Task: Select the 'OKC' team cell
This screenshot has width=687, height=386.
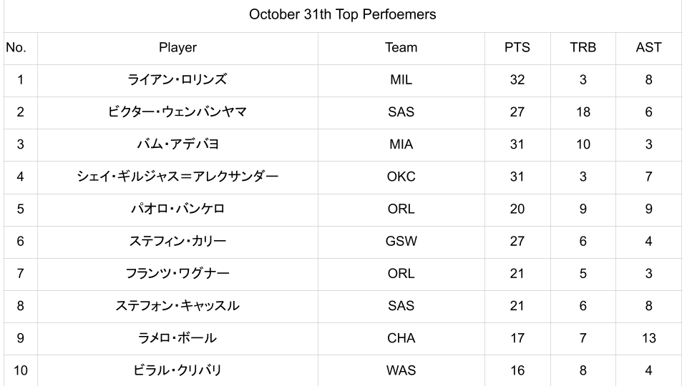Action: click(x=401, y=177)
